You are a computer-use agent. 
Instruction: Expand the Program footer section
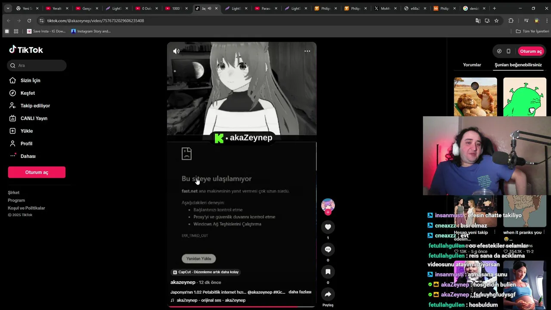pyautogui.click(x=16, y=200)
